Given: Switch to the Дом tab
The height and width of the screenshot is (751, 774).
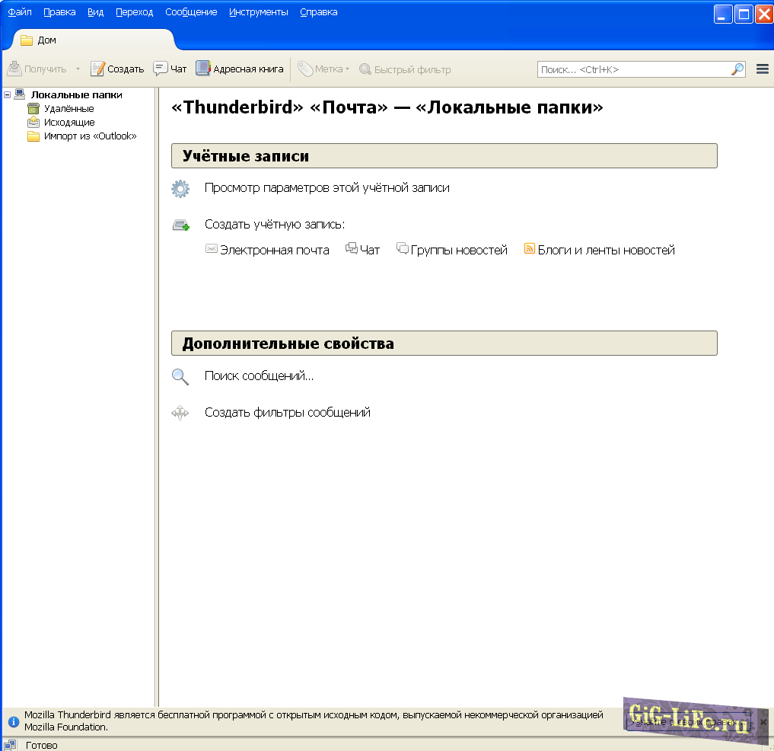Looking at the screenshot, I should click(46, 40).
